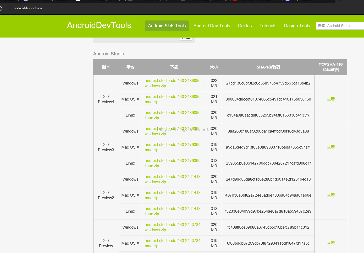Download android-studio-ide-143.2443734-mac.zip

(173, 243)
